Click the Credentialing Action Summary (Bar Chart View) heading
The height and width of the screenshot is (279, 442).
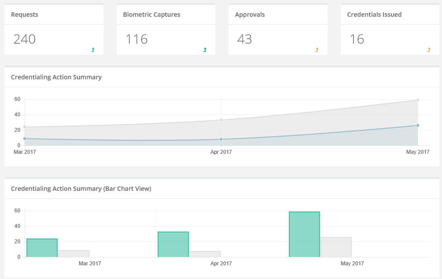(81, 189)
